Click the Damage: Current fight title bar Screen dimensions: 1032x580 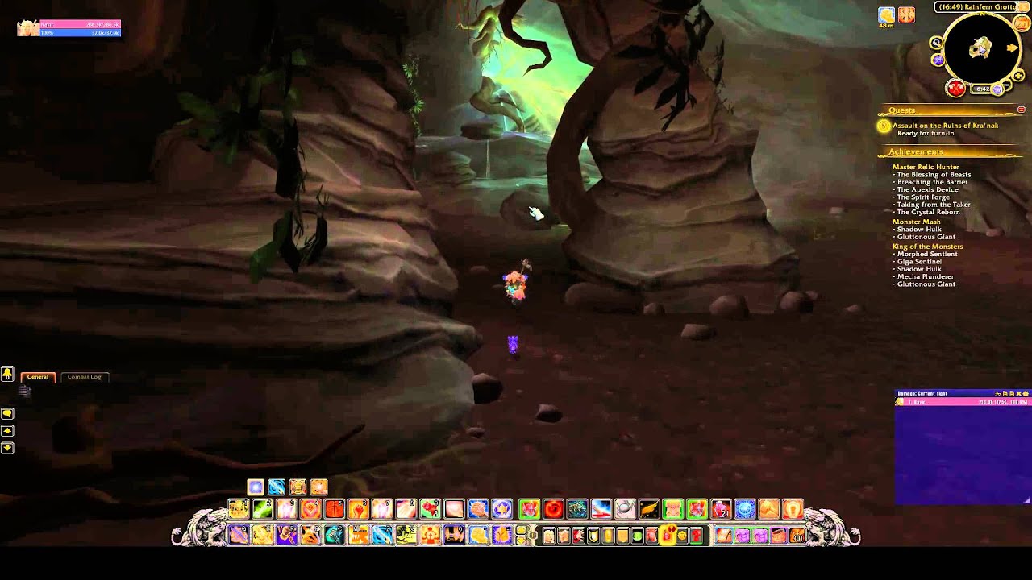(963, 393)
